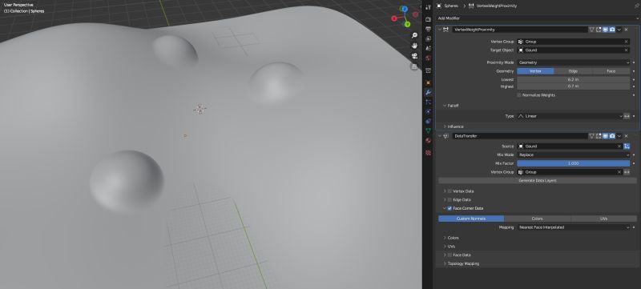Open the Render properties tab

(428, 19)
